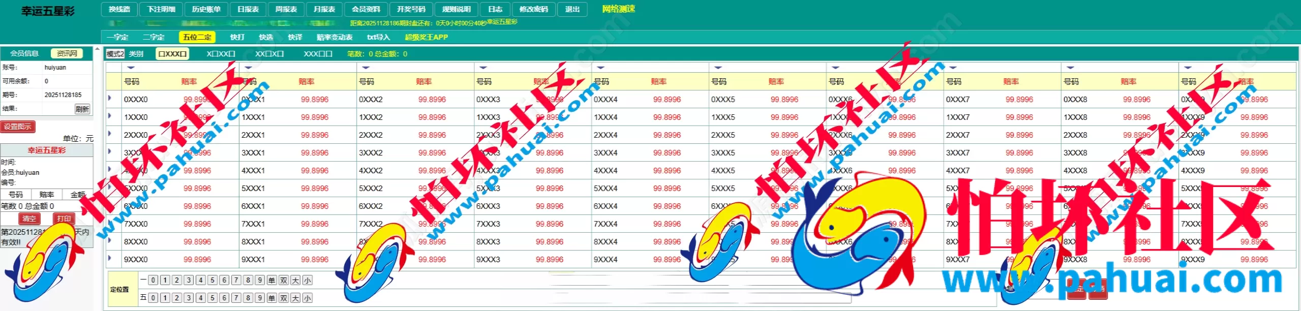The image size is (1301, 311).
Task: Click the red 打印 print button
Action: click(64, 219)
